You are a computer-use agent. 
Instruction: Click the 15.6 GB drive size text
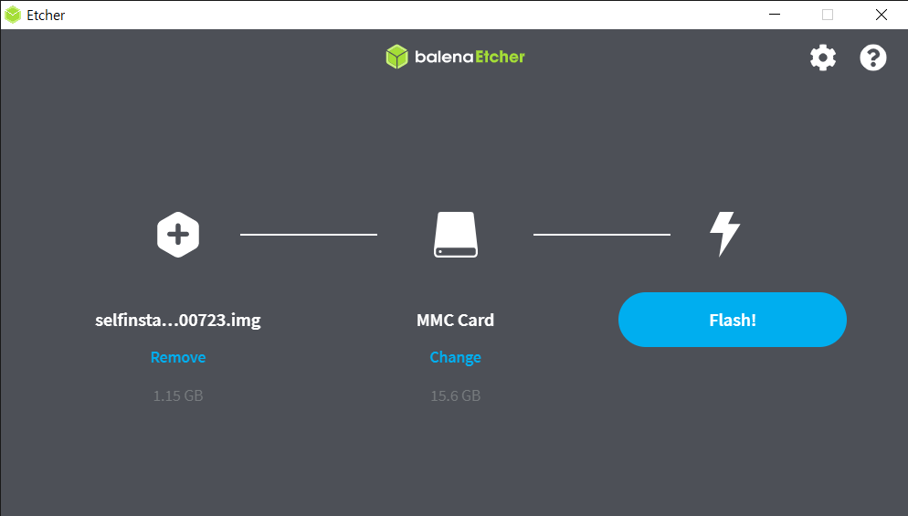pos(455,395)
